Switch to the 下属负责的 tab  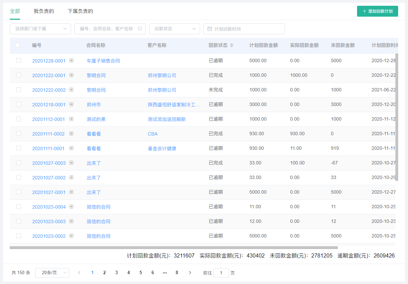tap(80, 11)
